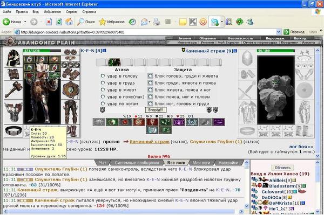
Task: Open 'Персонаж' in game top menu
Action: (275, 38)
